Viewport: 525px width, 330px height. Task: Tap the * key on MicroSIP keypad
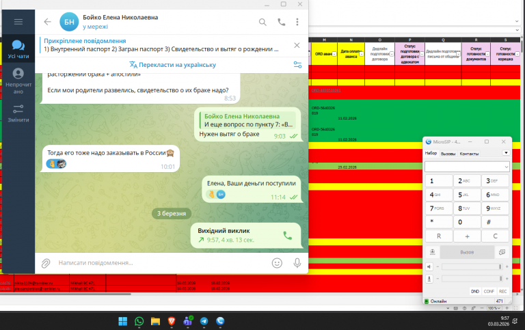[439, 222]
